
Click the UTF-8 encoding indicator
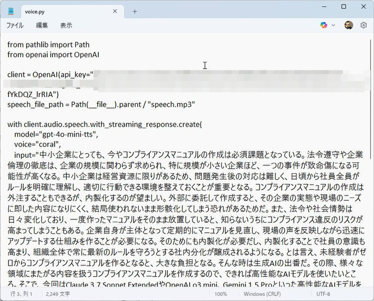pos(323,294)
